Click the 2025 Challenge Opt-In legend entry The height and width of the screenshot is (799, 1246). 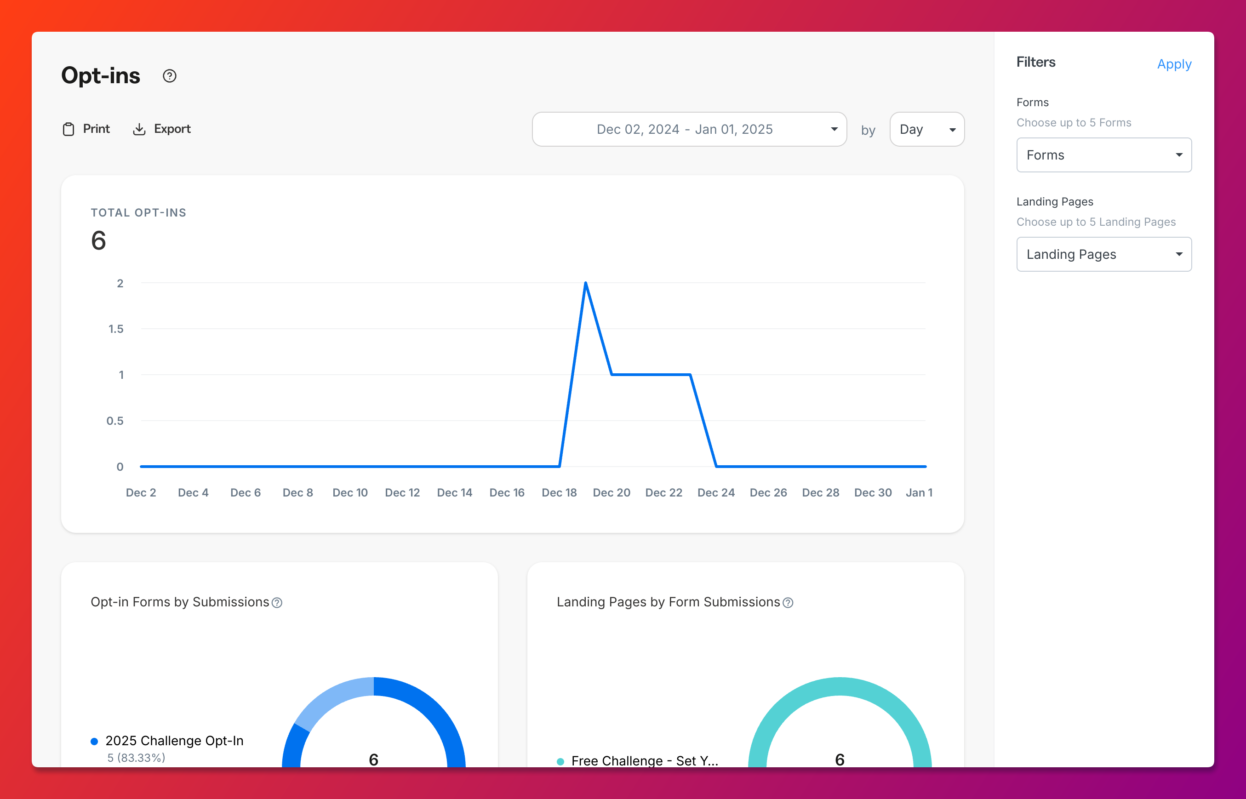[174, 741]
